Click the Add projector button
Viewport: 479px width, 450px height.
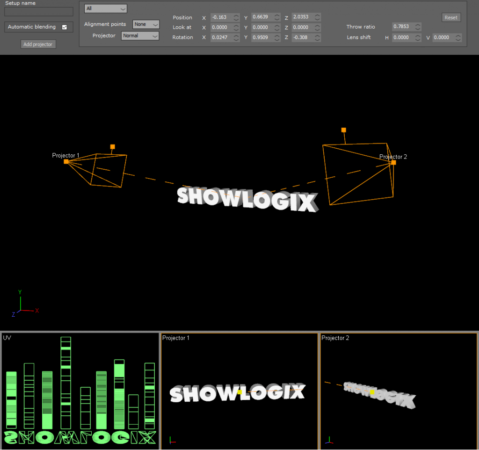click(x=38, y=44)
